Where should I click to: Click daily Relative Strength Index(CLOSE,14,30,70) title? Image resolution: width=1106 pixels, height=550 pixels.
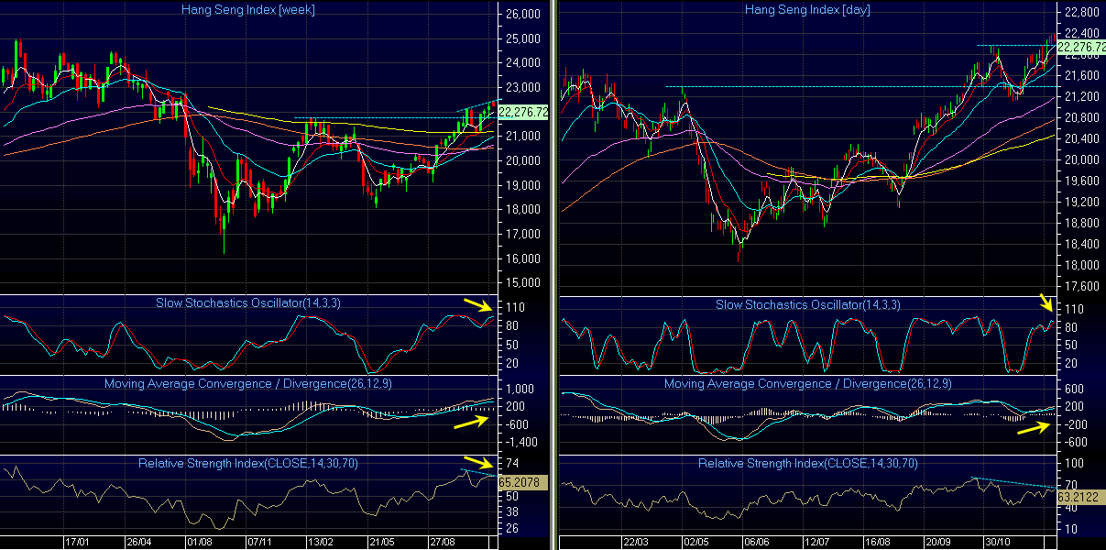[807, 463]
